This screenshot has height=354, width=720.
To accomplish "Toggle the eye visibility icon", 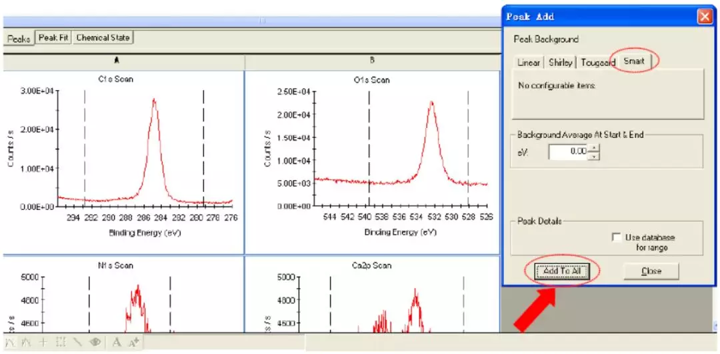I will pos(95,342).
